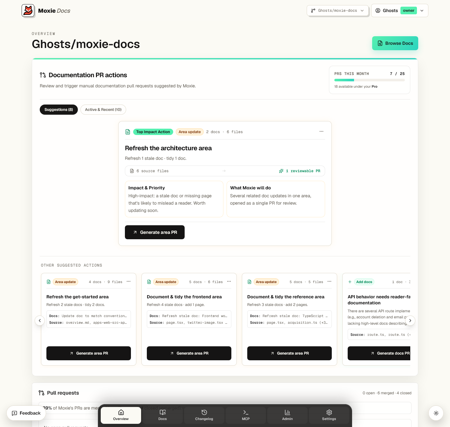Click the document icon on the Top Impact card
This screenshot has width=450, height=427.
point(128,132)
